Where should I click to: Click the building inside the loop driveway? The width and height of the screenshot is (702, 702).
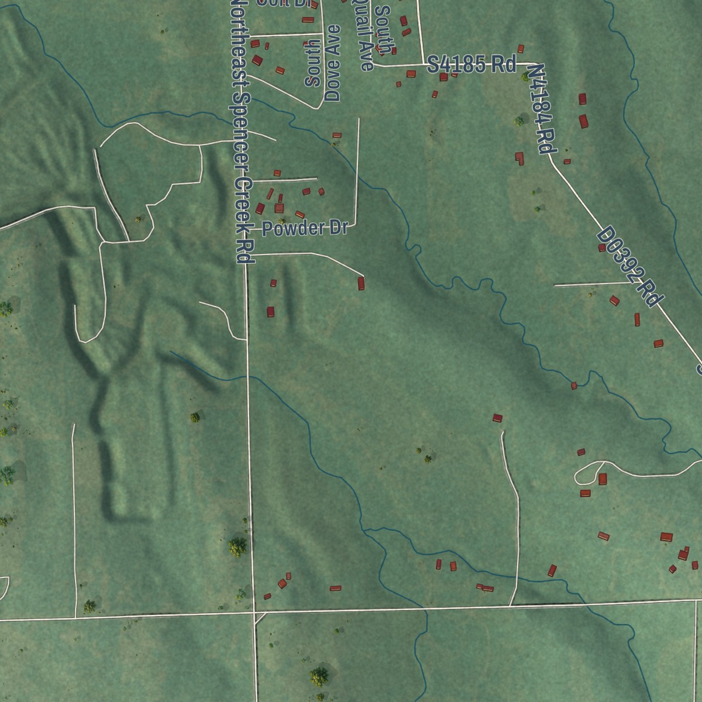(603, 479)
